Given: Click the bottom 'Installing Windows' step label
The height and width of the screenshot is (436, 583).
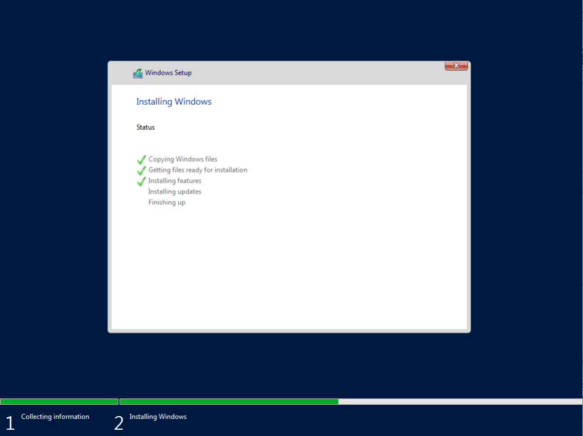Looking at the screenshot, I should pyautogui.click(x=158, y=417).
